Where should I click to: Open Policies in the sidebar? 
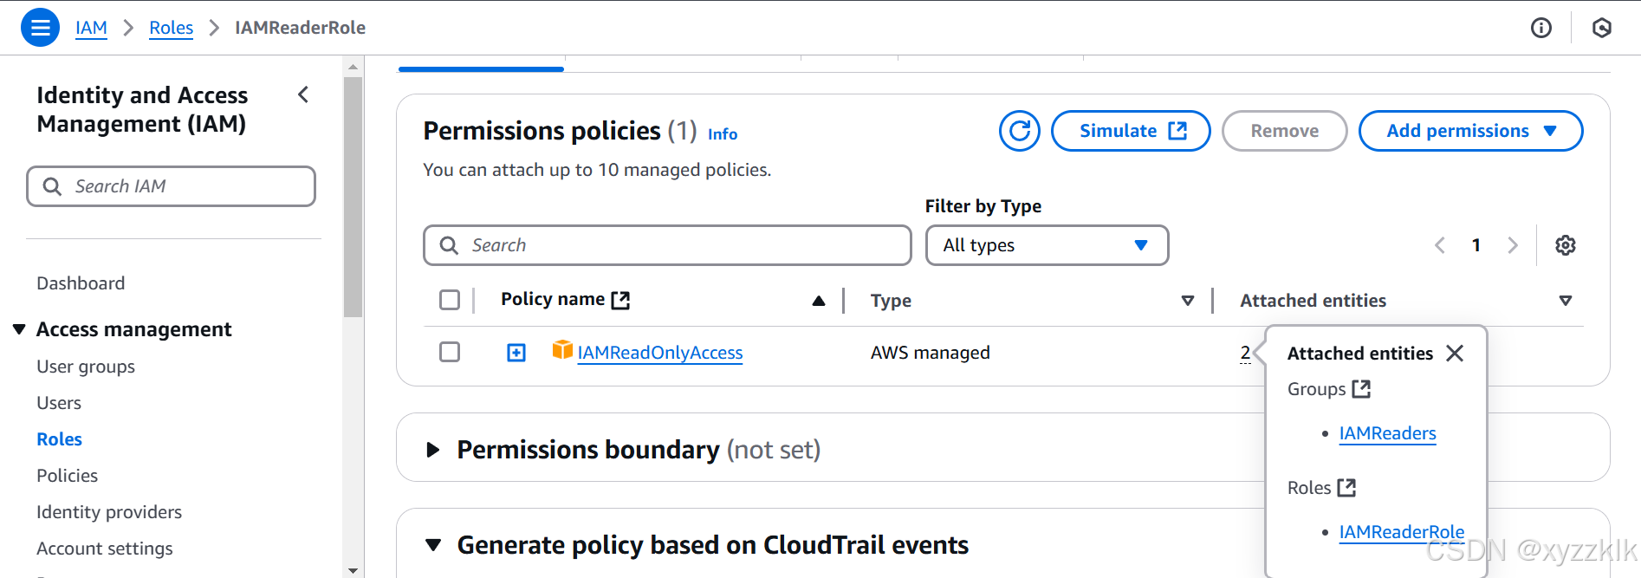tap(67, 476)
